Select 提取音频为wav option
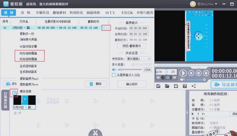Screen dimensions: 237x136 point(29,84)
